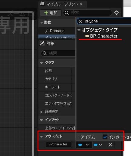Click the function icon beside Damage

46,31
